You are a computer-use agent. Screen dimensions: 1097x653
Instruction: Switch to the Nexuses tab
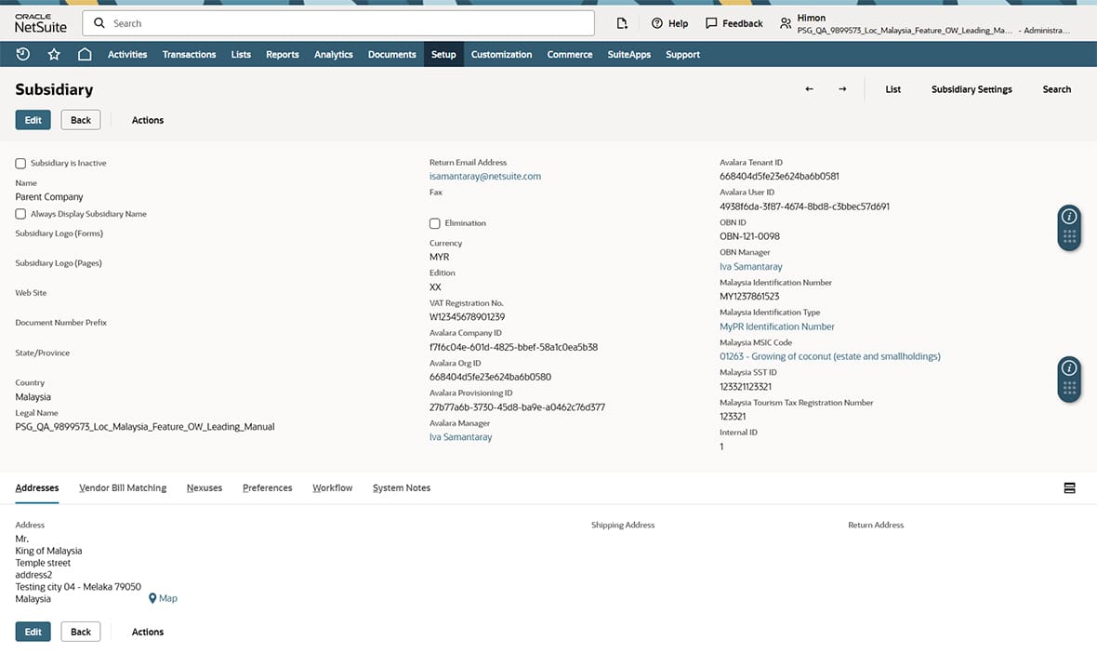click(204, 486)
